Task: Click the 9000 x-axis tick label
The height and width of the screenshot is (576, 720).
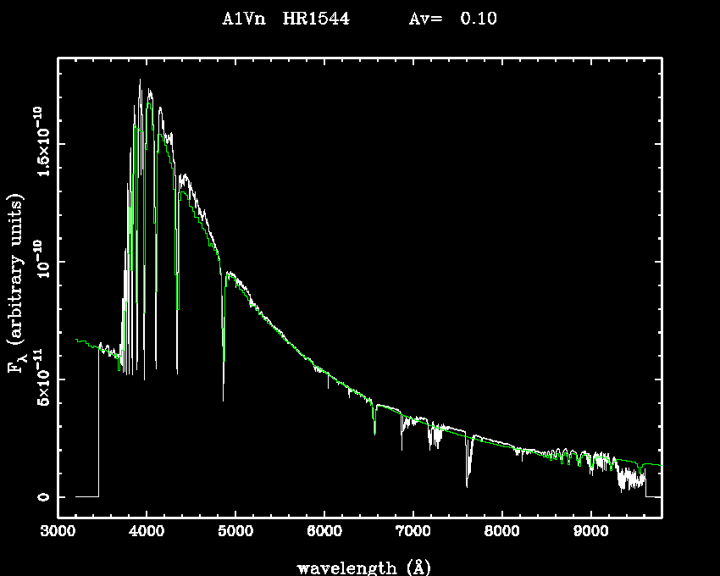Action: pos(590,534)
